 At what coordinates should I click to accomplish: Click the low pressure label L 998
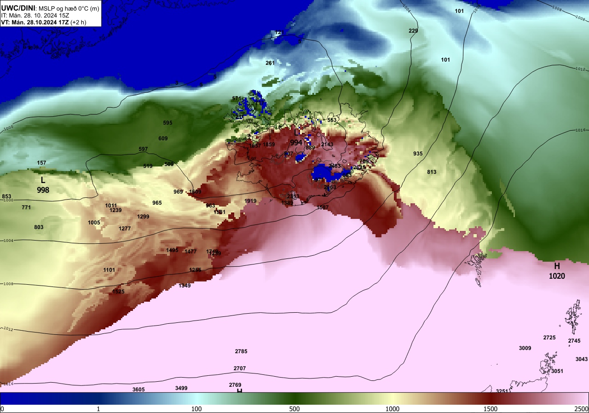pyautogui.click(x=43, y=184)
